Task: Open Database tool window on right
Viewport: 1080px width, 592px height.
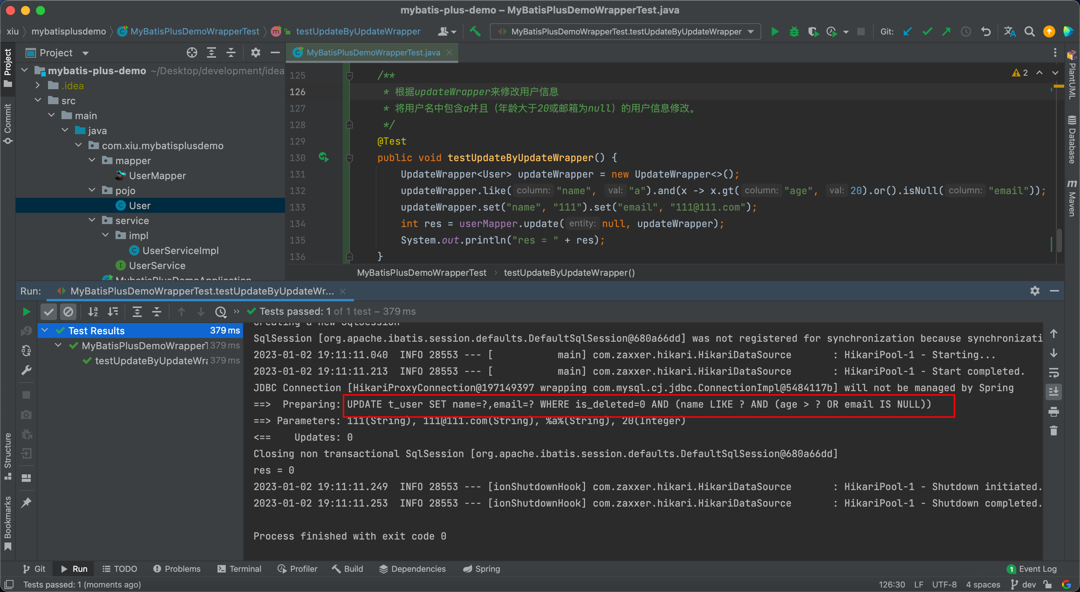Action: click(x=1072, y=140)
